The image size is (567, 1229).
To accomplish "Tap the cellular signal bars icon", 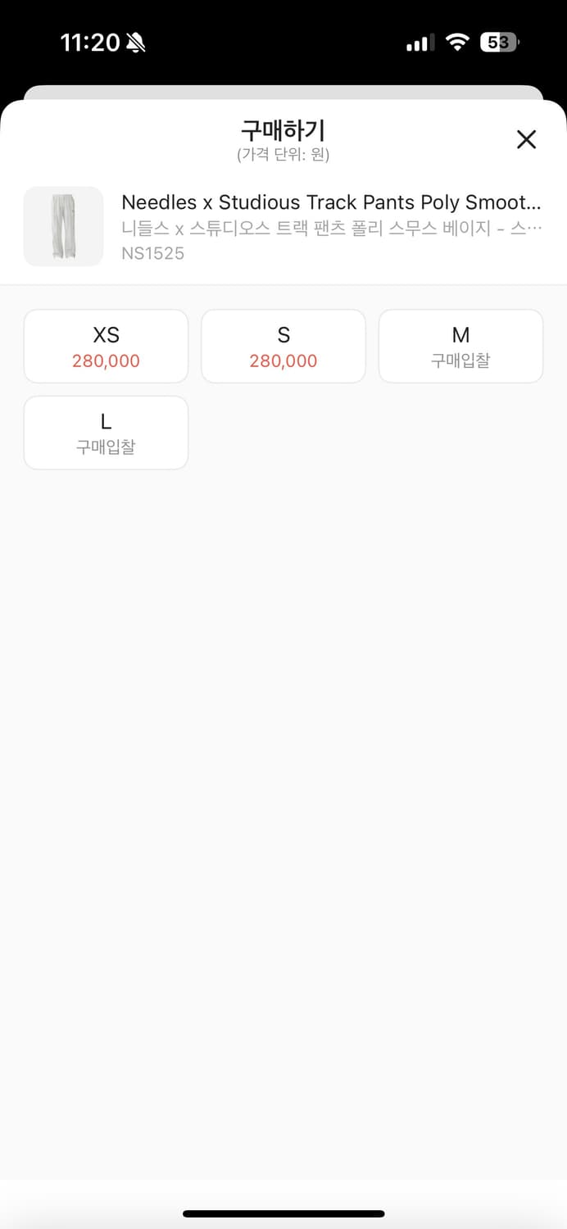I will click(420, 43).
